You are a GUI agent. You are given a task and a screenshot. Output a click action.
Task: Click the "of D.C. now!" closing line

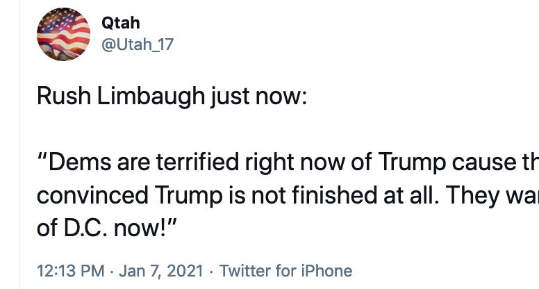(106, 228)
